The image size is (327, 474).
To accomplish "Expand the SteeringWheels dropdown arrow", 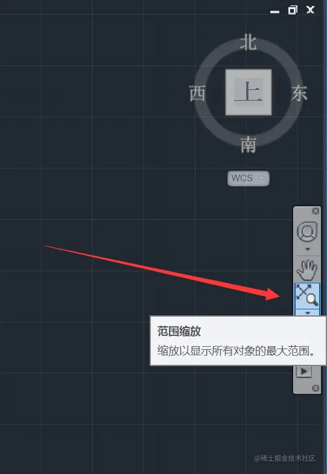I will (307, 249).
